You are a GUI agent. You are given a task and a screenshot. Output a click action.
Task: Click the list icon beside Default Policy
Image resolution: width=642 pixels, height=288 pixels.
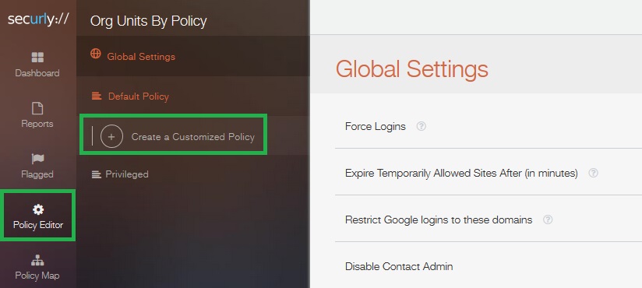click(97, 97)
